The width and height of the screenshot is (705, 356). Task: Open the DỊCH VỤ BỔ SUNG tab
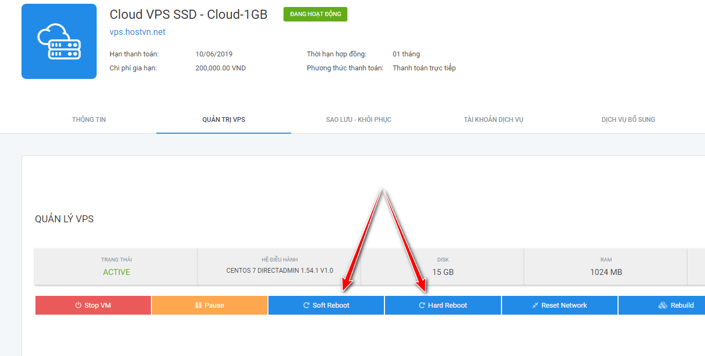628,119
